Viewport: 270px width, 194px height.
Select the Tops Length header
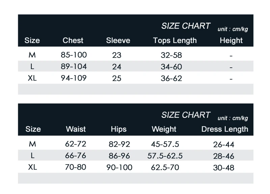tap(175, 41)
